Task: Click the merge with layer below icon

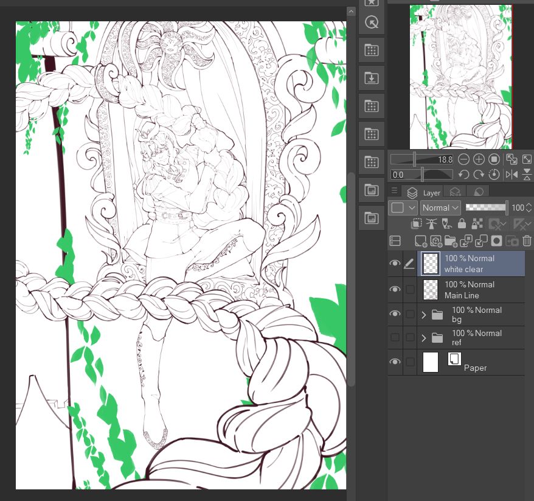Action: (x=481, y=241)
